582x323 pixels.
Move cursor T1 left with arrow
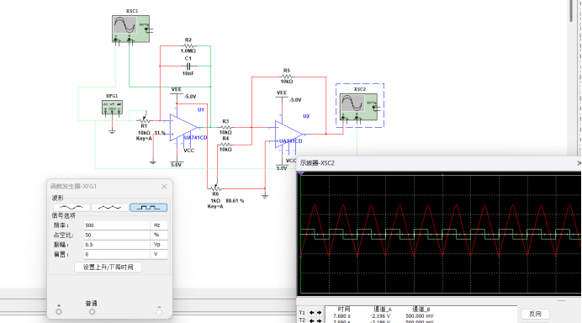[x=312, y=313]
